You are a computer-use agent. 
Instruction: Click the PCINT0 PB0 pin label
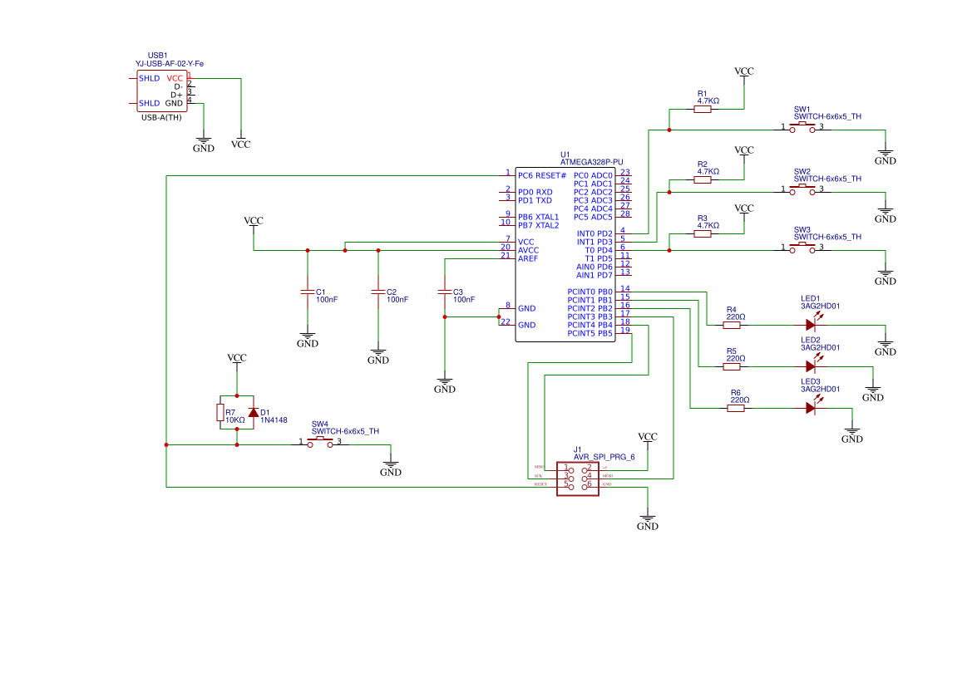(590, 292)
